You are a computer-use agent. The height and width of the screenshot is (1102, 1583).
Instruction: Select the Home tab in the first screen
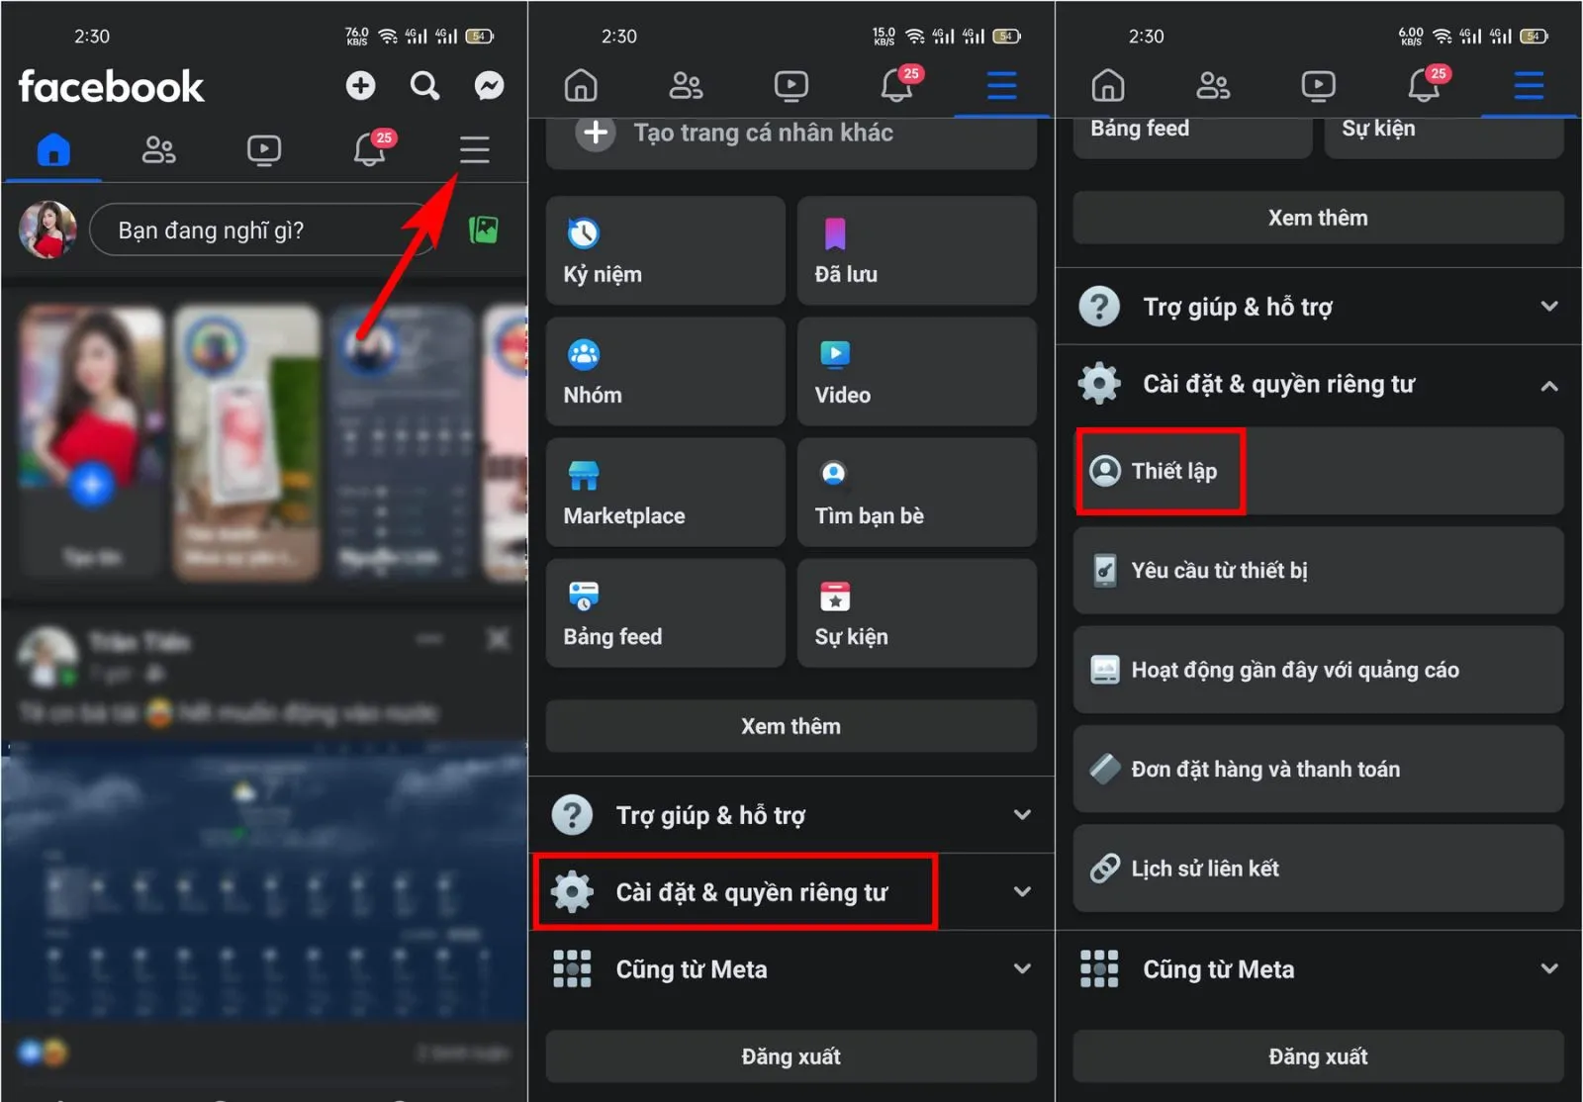click(x=53, y=150)
